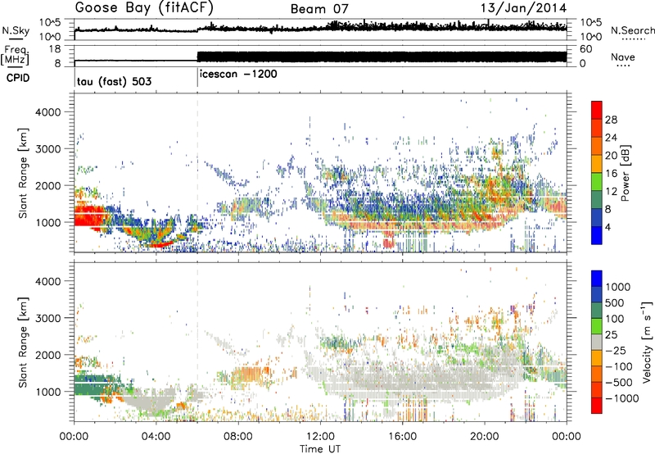Click the '100' velocity scale value
The height and width of the screenshot is (454, 655).
[x=614, y=319]
